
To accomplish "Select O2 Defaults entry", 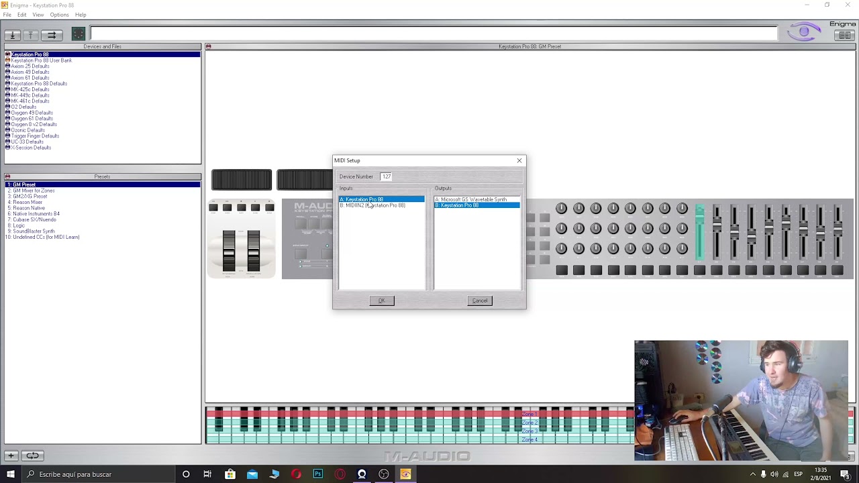I will 23,107.
